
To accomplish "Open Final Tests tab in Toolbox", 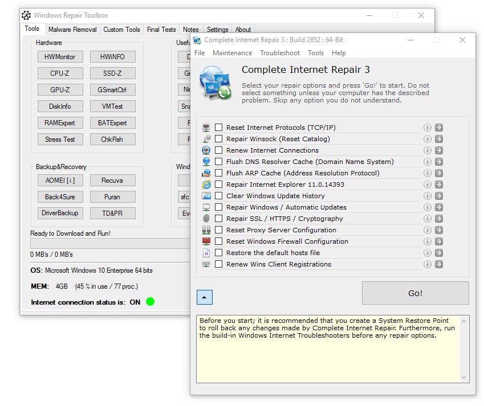I will [x=161, y=30].
